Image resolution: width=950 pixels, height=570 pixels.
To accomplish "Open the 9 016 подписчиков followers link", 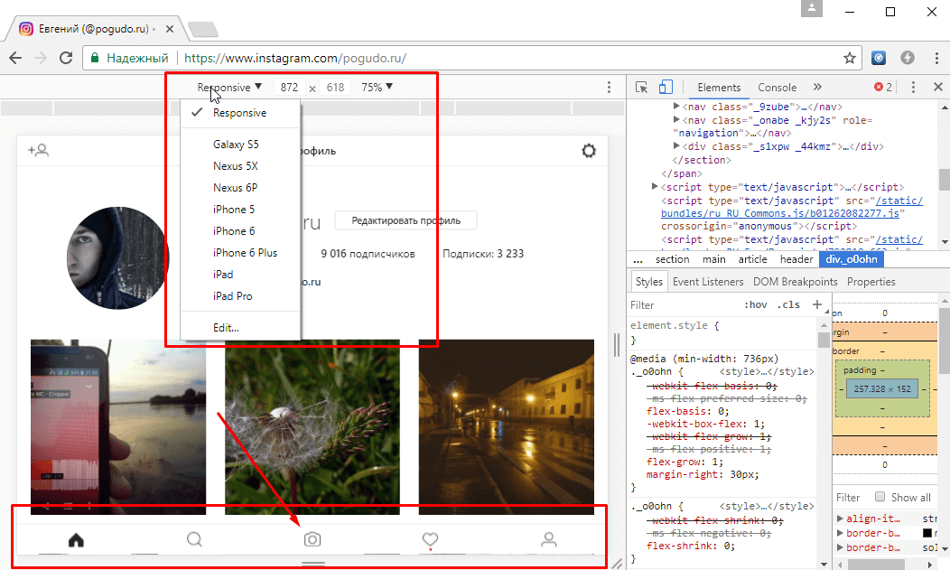I will (x=368, y=254).
